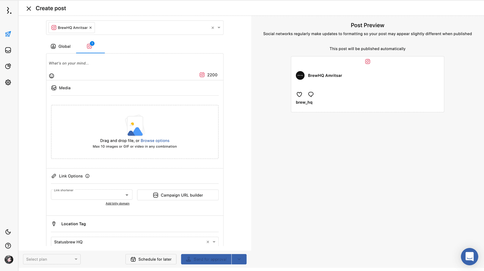This screenshot has height=271, width=484.
Task: Open the Publish paper plane icon
Action: pos(8,34)
